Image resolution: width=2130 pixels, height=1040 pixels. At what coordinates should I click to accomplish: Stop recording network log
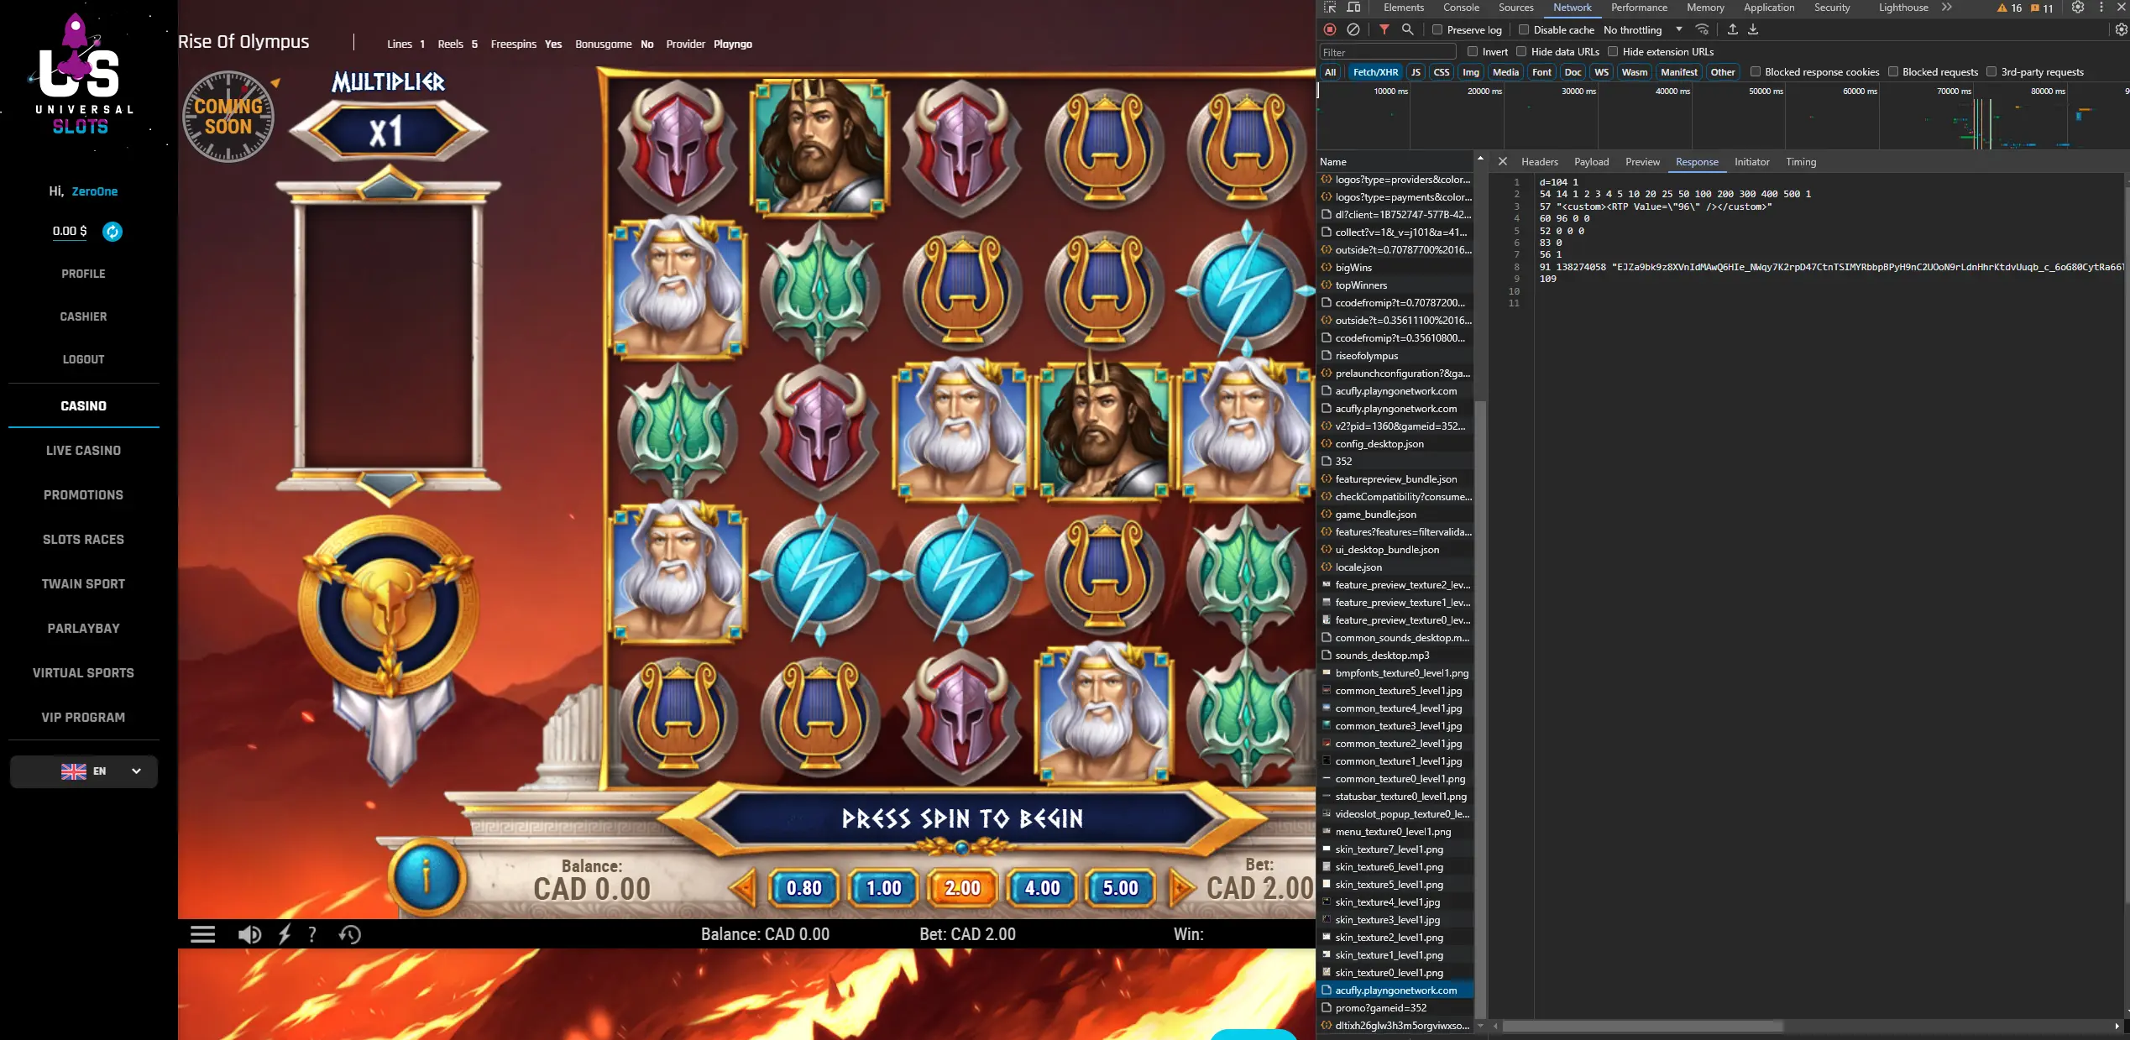1329,29
